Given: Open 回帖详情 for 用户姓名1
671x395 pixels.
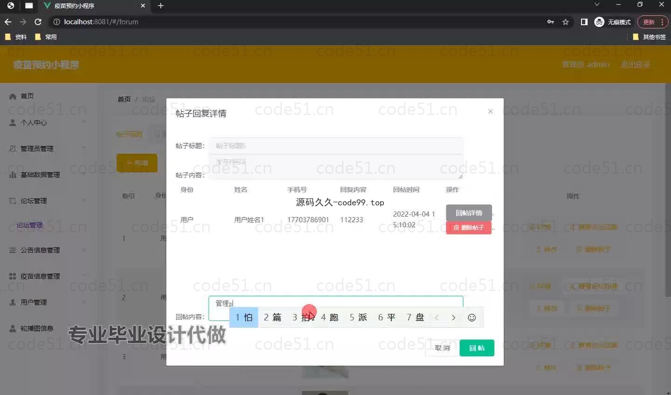Looking at the screenshot, I should (x=469, y=213).
